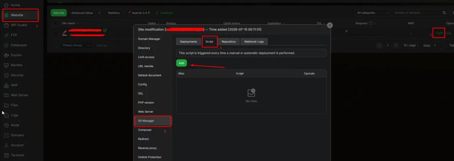The image size is (454, 161).
Task: Open the Files folder icon
Action: coord(6,105)
